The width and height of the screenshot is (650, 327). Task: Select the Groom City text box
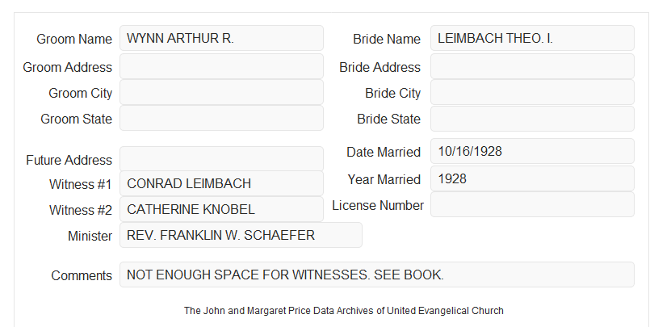click(x=221, y=92)
